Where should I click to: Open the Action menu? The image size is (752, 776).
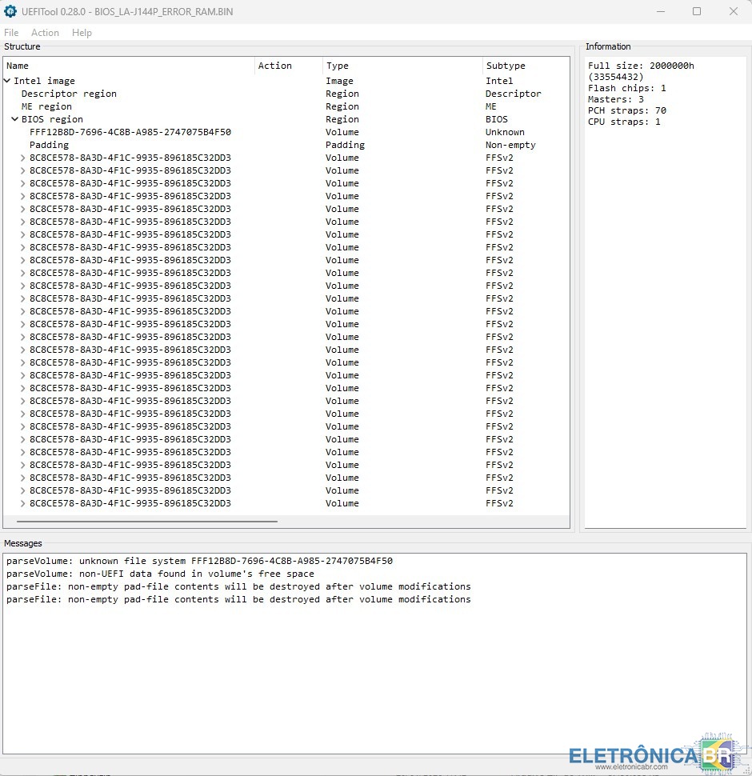point(45,33)
